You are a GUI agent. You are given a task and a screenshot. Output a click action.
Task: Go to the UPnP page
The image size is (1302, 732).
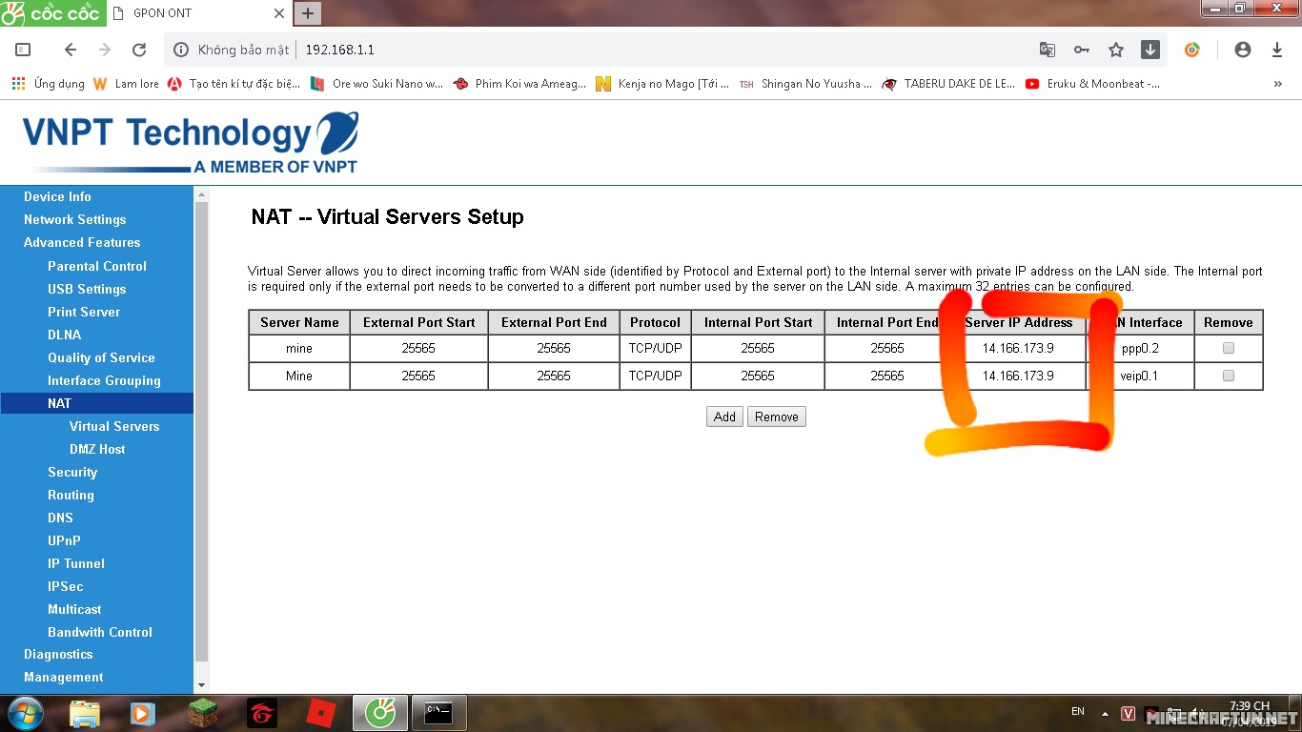[x=64, y=540]
